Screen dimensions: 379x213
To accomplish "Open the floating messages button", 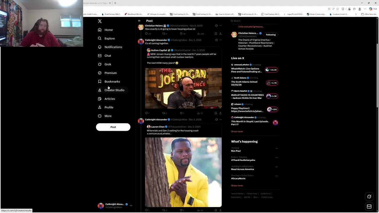I will pyautogui.click(x=369, y=207).
